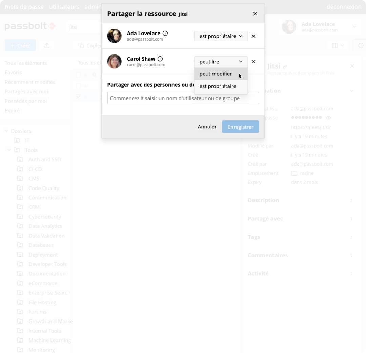The height and width of the screenshot is (353, 366).
Task: Select 'Partagés avec moi' filter
Action: point(26,92)
